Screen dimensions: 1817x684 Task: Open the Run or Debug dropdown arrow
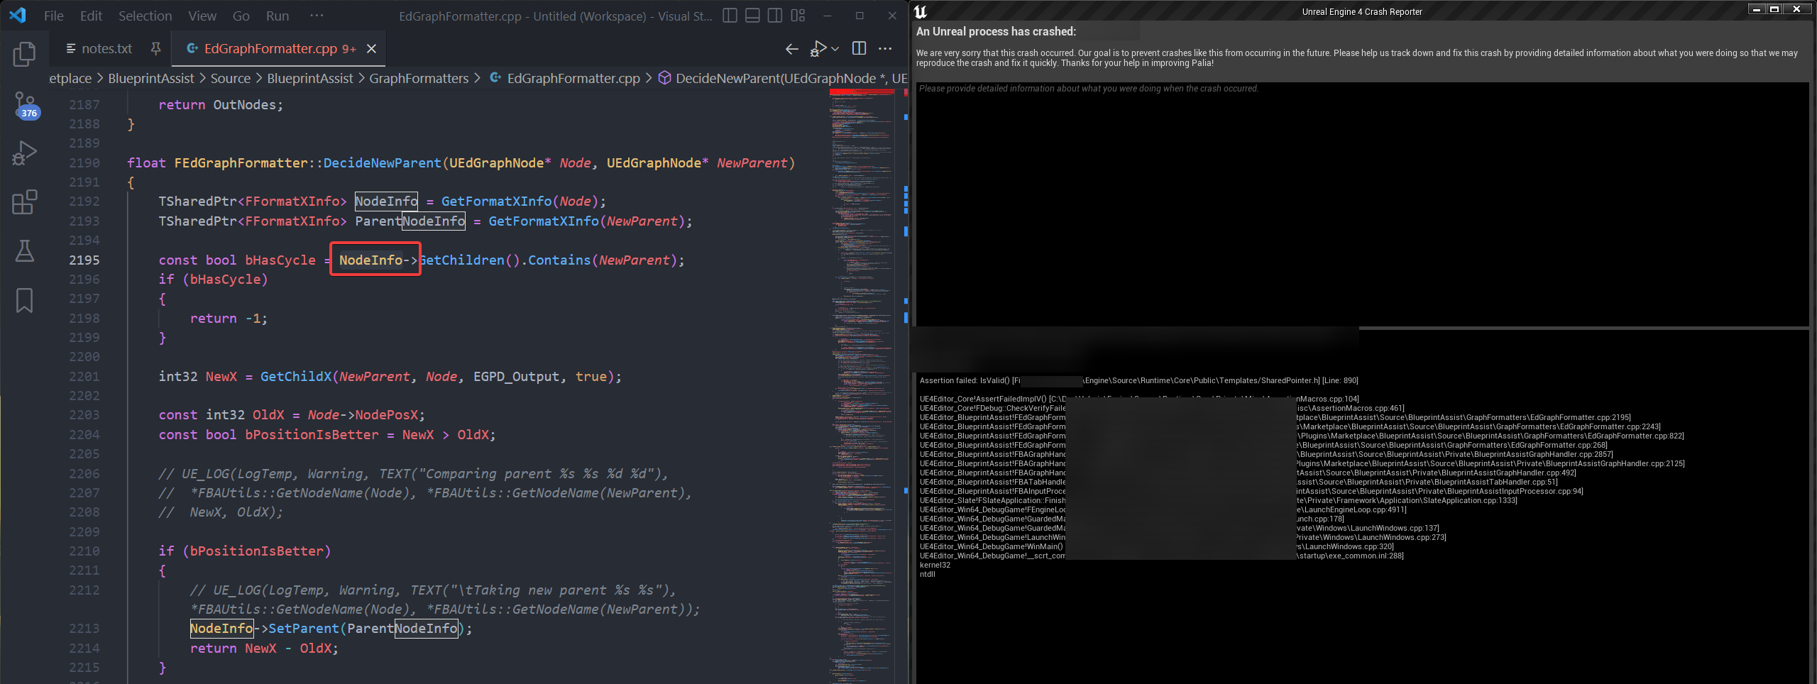tap(835, 49)
